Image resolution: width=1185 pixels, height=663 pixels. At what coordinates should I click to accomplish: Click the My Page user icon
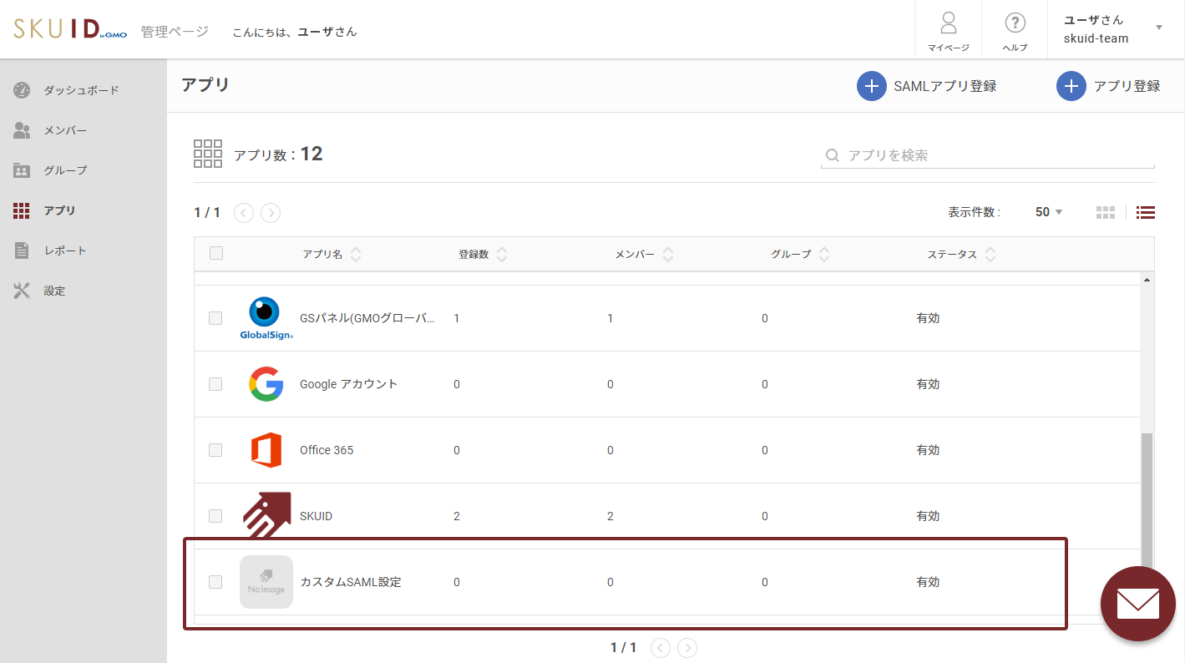pyautogui.click(x=948, y=23)
